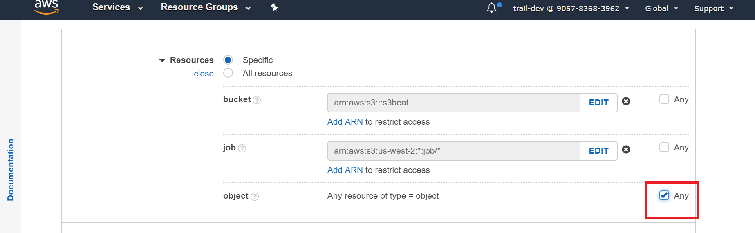
Task: Uncheck the Any box for object
Action: point(664,196)
